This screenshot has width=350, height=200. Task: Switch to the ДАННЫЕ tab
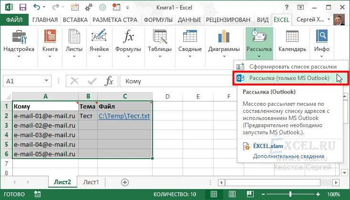click(189, 20)
